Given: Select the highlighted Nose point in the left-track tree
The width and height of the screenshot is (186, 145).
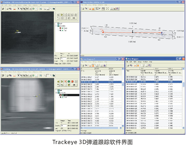Looking at the screenshot, I should [69, 95].
